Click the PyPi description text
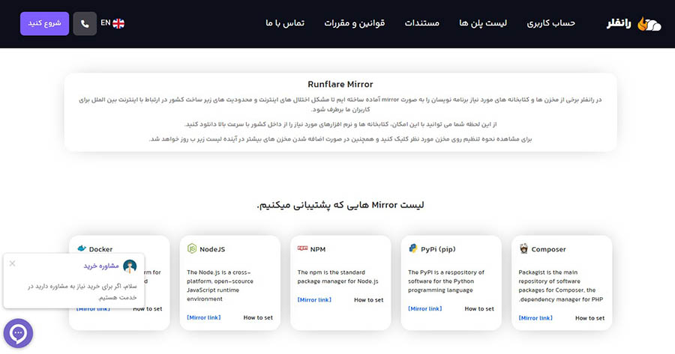Viewport: 675px width, 354px height. click(446, 281)
